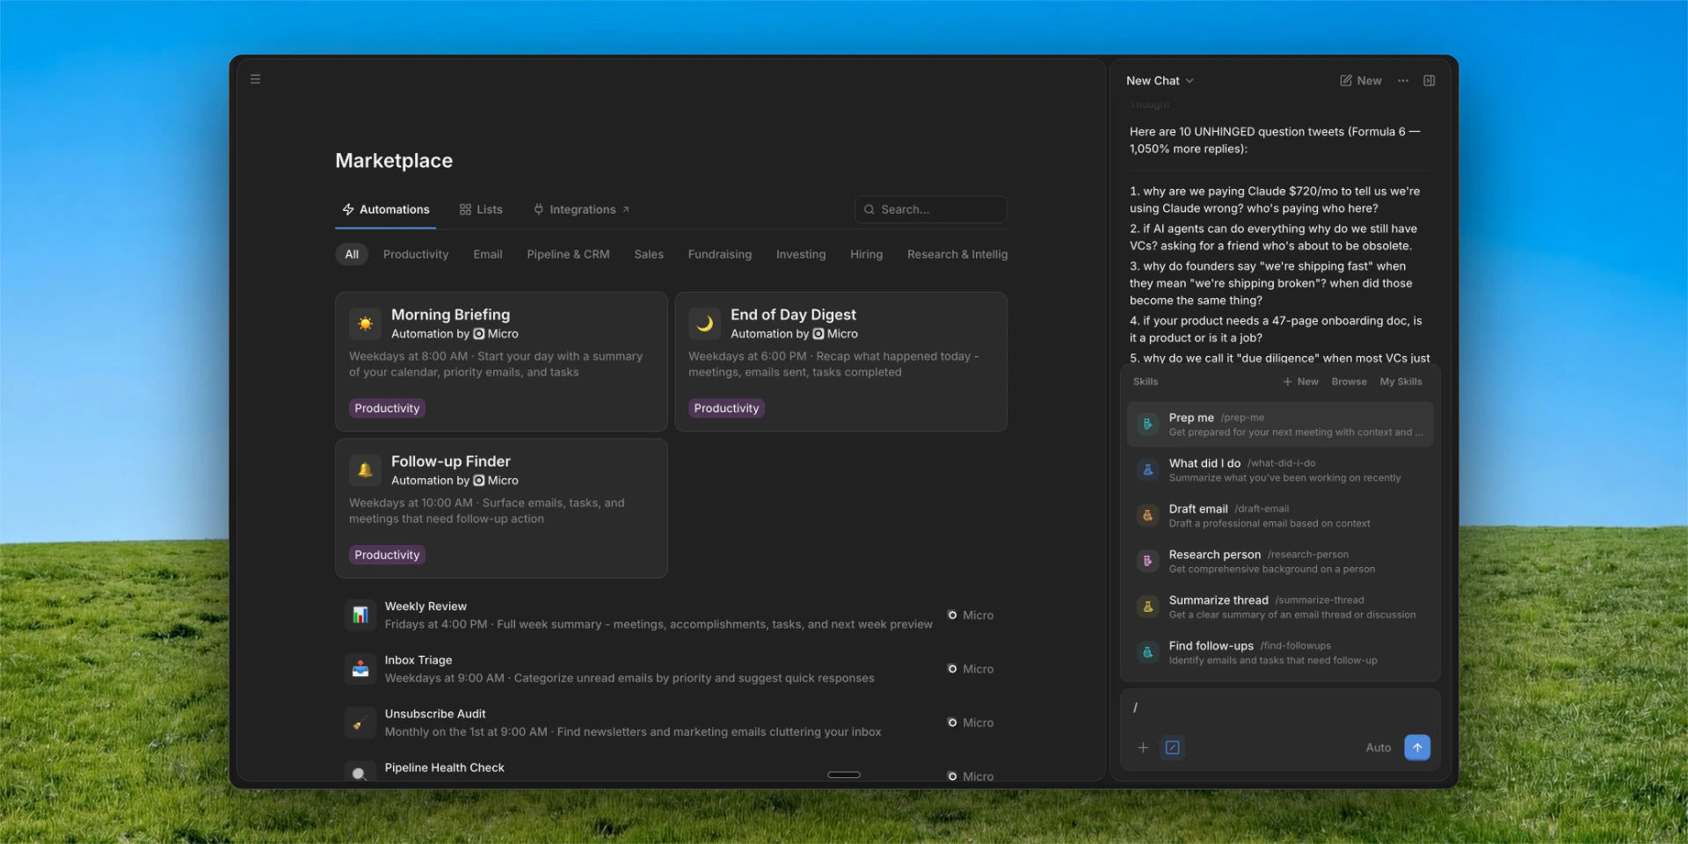
Task: Filter by Sales category
Action: [x=649, y=255]
